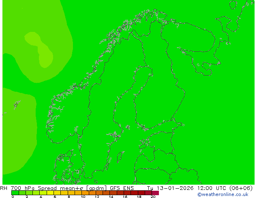Click legend scale number 12
This screenshot has height=198, width=257.
pos(97,197)
